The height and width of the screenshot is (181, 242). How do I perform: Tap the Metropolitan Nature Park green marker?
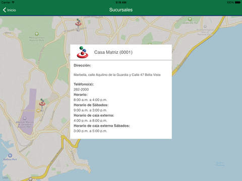coord(37,34)
